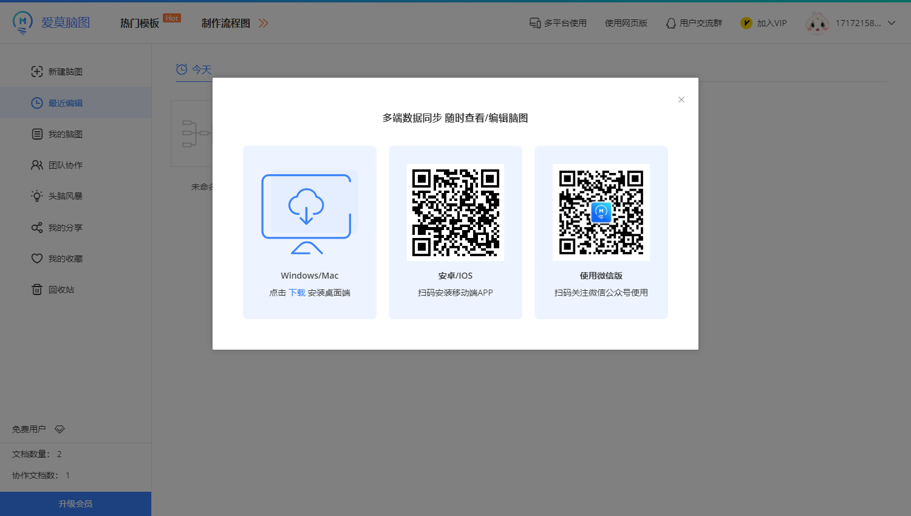911x516 pixels.
Task: Open 用户交流群 user group
Action: point(694,23)
